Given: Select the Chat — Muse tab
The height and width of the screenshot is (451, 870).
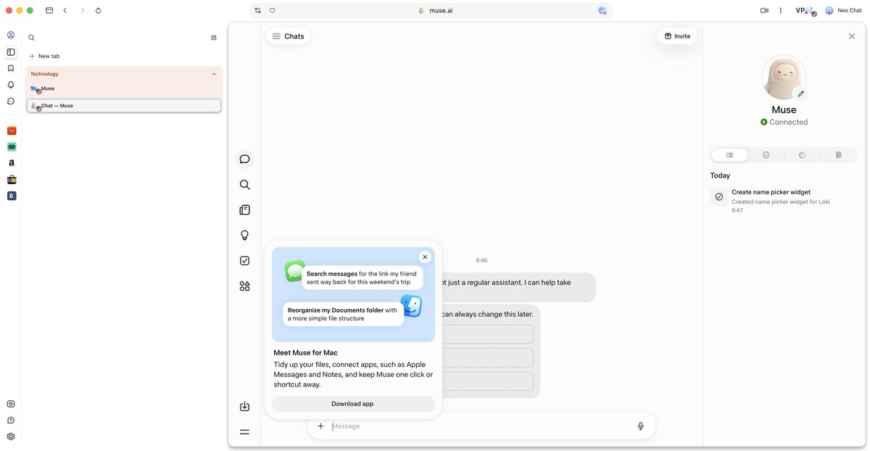Looking at the screenshot, I should pos(124,106).
